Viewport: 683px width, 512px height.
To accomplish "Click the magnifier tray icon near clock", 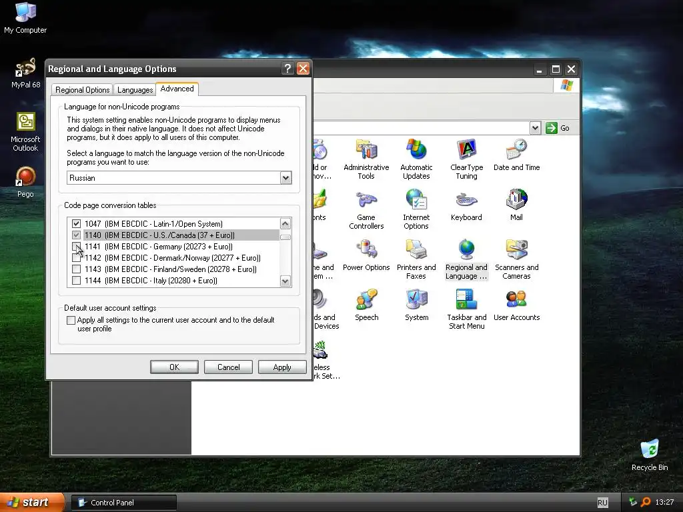I will point(646,502).
